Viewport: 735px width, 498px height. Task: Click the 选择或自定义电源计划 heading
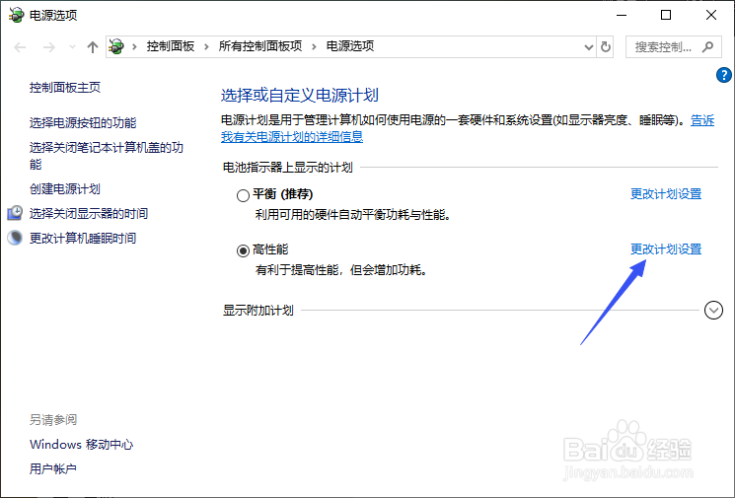point(300,96)
